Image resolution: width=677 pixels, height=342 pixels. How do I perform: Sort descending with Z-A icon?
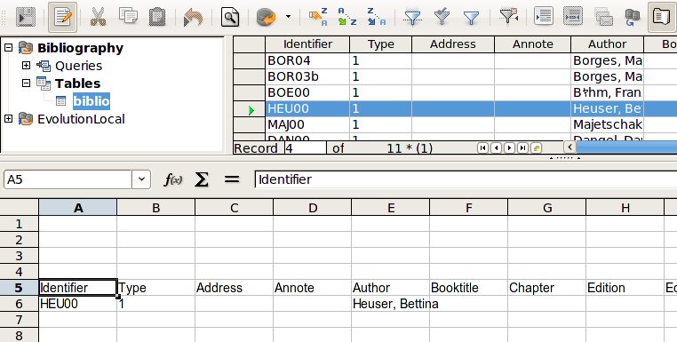point(376,16)
